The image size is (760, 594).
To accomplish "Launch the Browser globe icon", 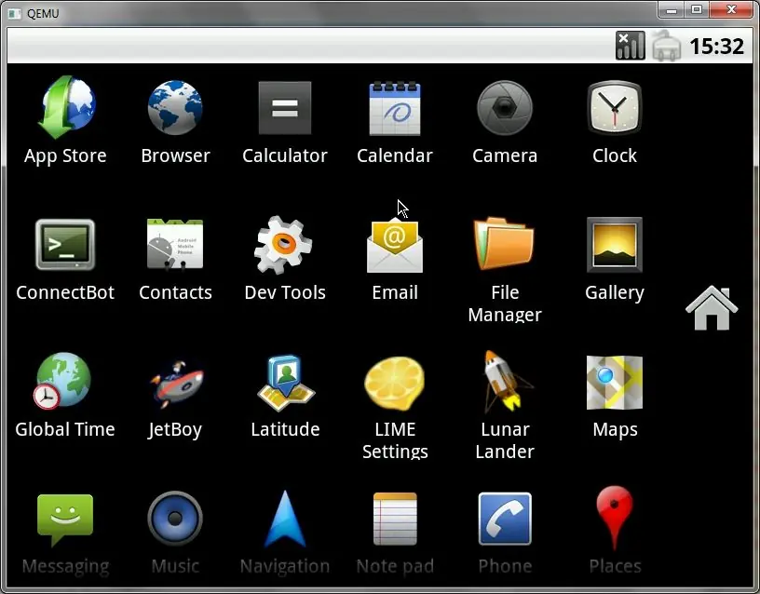I will click(175, 108).
